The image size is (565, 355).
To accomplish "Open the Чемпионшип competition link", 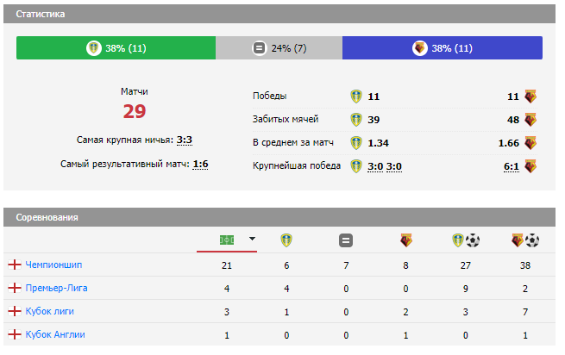I will tap(53, 265).
